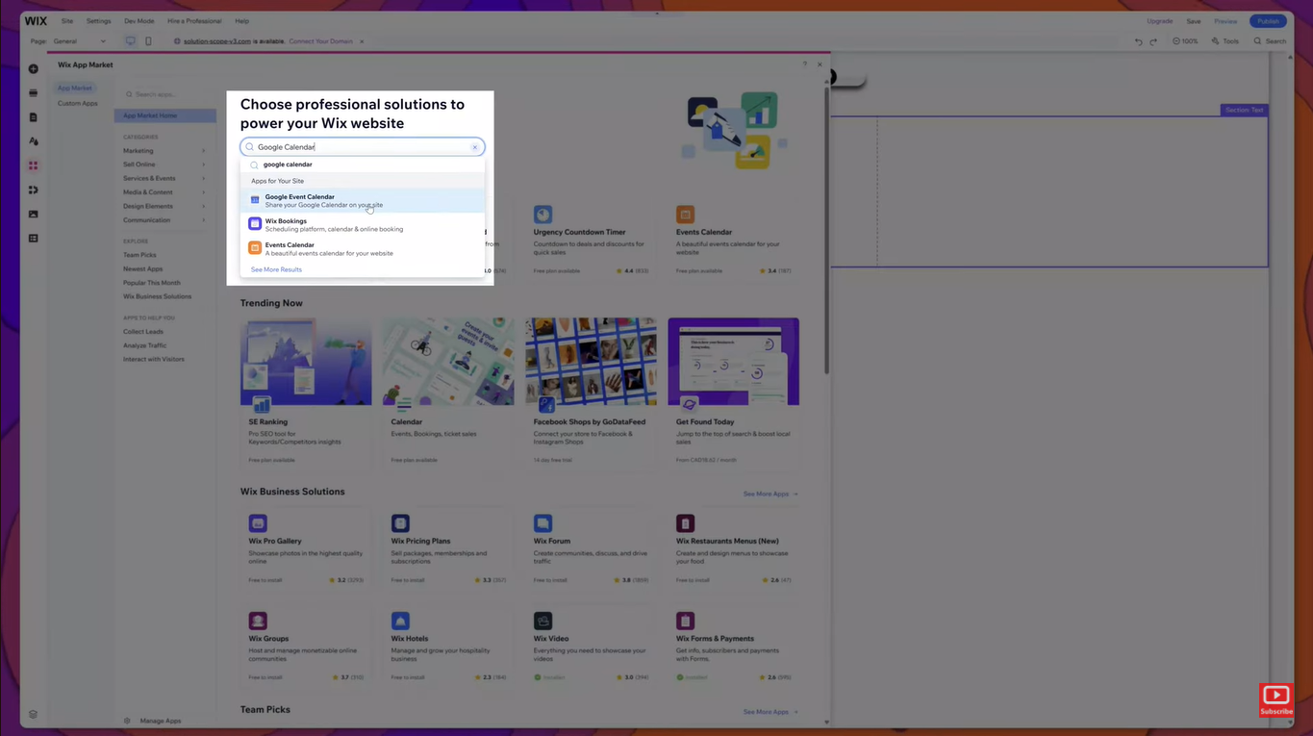The height and width of the screenshot is (736, 1313).
Task: Open the Layers icon at sidebar bottom
Action: coord(33,715)
